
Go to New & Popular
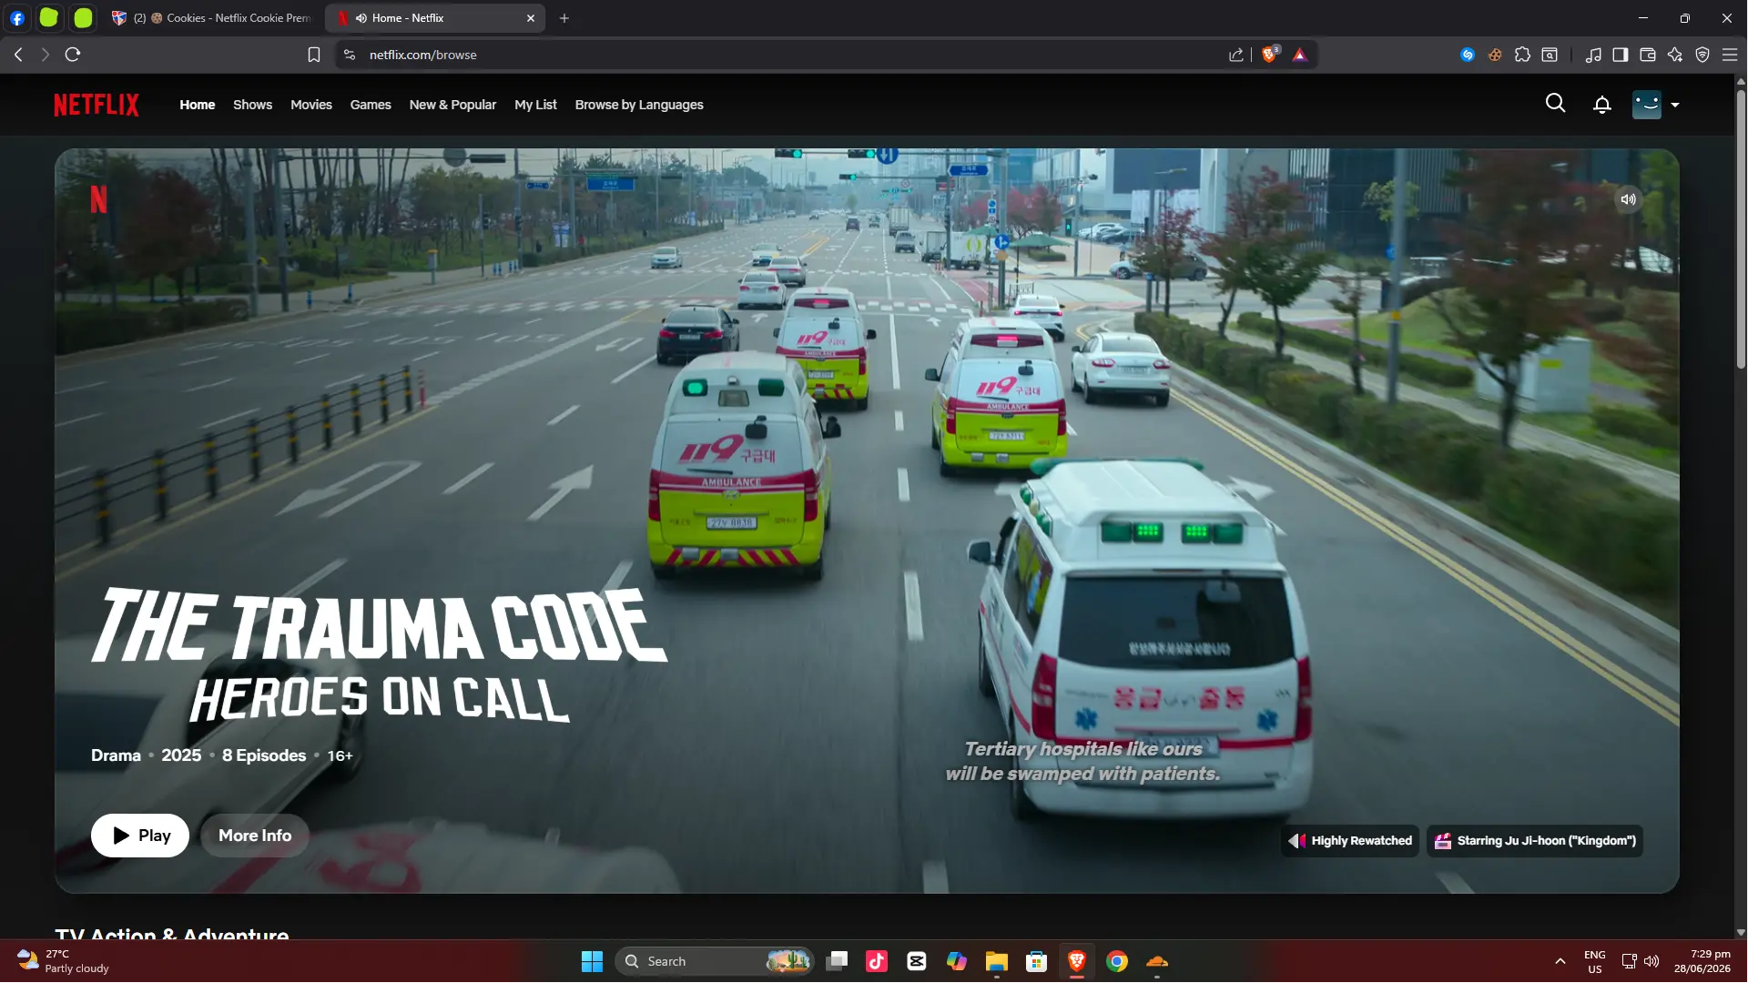coord(452,105)
